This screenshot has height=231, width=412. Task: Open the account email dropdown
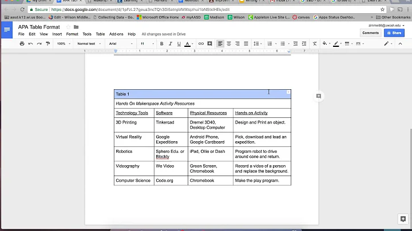pyautogui.click(x=386, y=26)
